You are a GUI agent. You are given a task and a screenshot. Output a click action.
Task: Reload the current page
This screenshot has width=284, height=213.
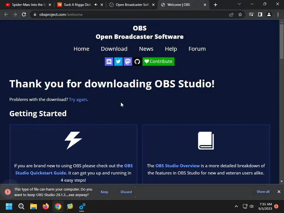click(x=24, y=14)
